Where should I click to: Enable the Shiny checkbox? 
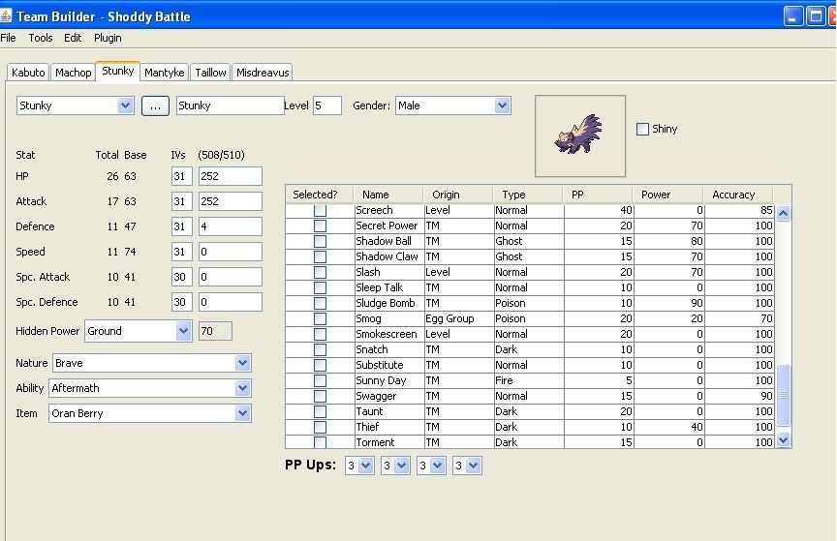[x=642, y=130]
